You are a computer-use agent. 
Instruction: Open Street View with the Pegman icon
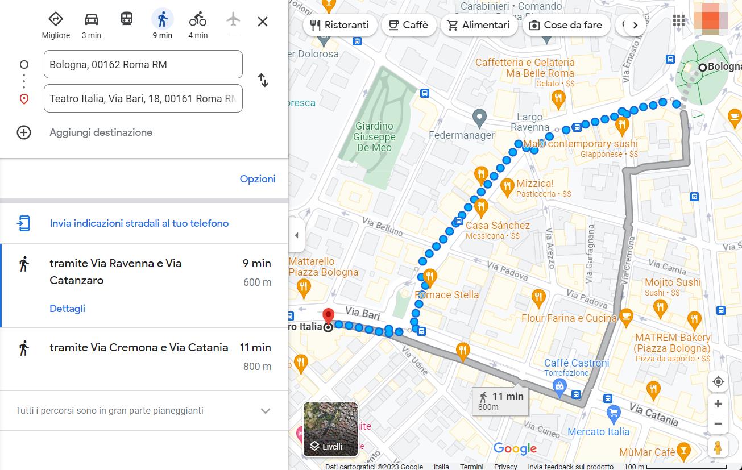click(x=718, y=447)
